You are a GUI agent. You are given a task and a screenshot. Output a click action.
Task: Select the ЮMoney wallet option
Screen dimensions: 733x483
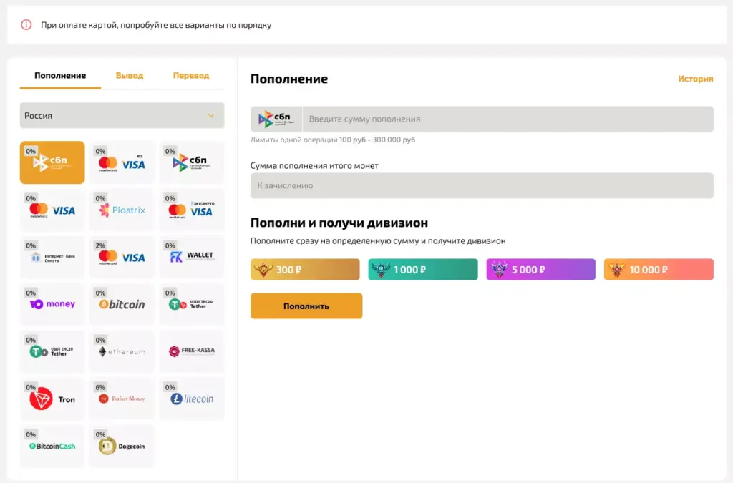52,304
